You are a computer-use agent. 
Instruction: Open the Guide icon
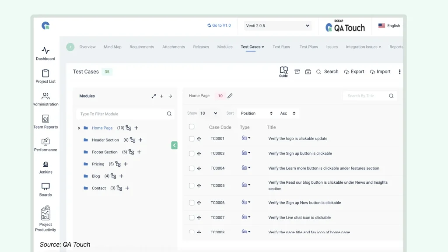coord(283,72)
